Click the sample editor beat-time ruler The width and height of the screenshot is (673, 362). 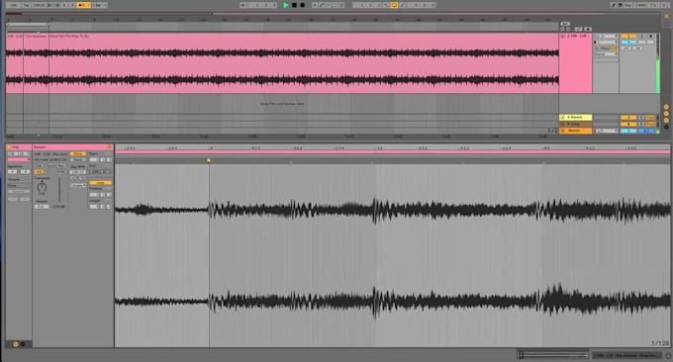click(392, 147)
